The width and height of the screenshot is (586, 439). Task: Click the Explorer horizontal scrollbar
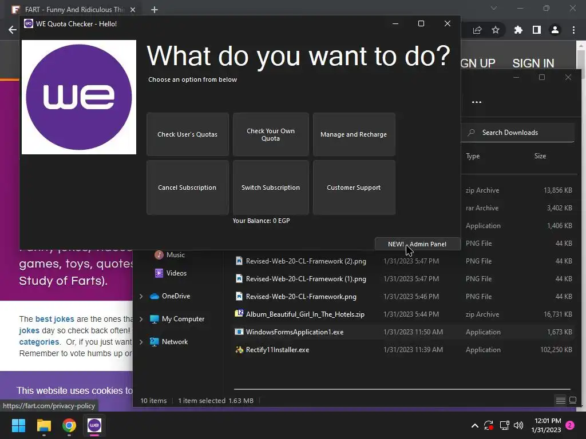pos(402,389)
